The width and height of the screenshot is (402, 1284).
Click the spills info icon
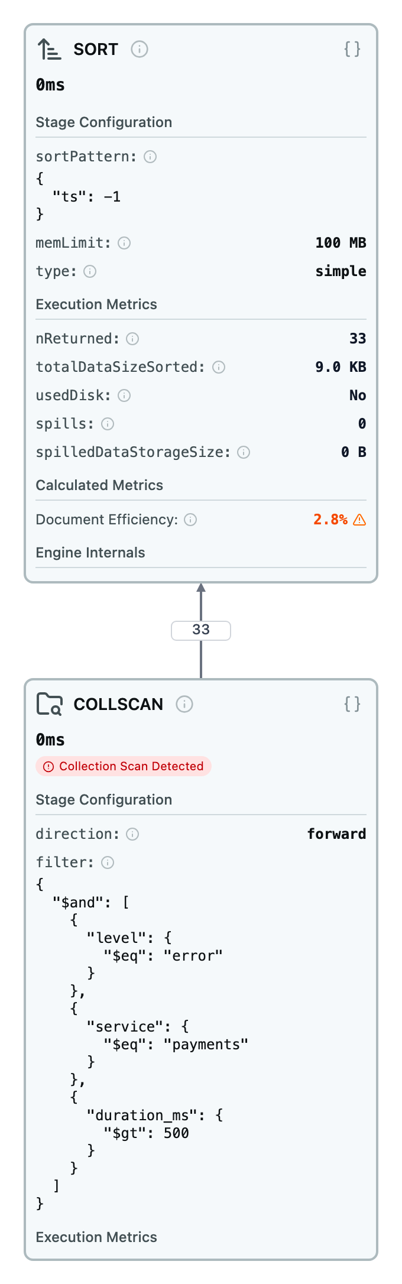(x=108, y=424)
